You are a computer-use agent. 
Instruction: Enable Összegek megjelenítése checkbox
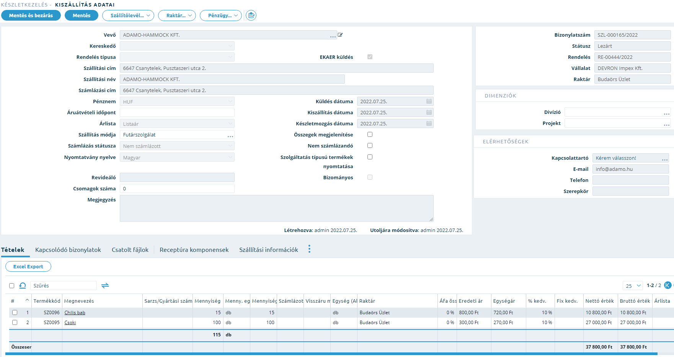370,135
